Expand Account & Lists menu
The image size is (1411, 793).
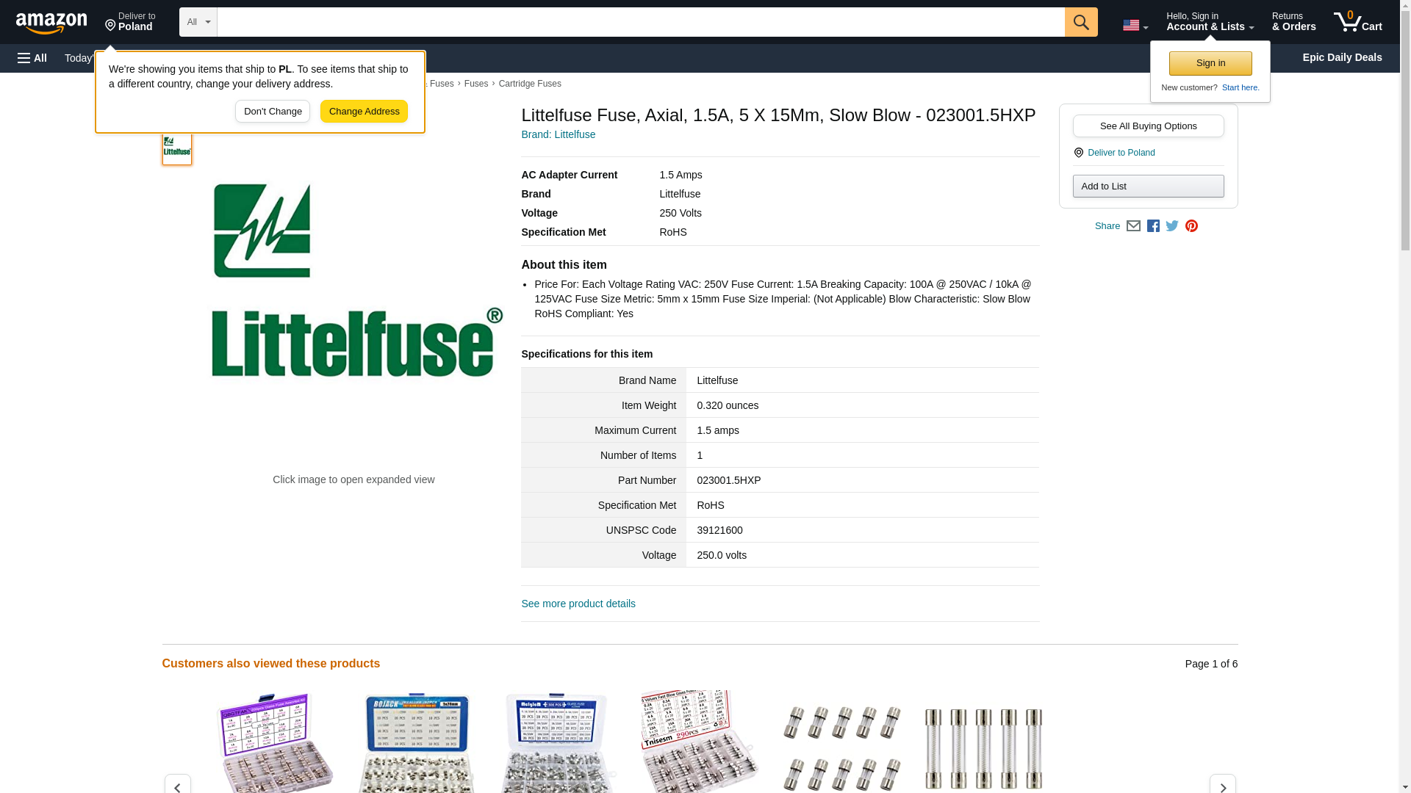tap(1209, 22)
